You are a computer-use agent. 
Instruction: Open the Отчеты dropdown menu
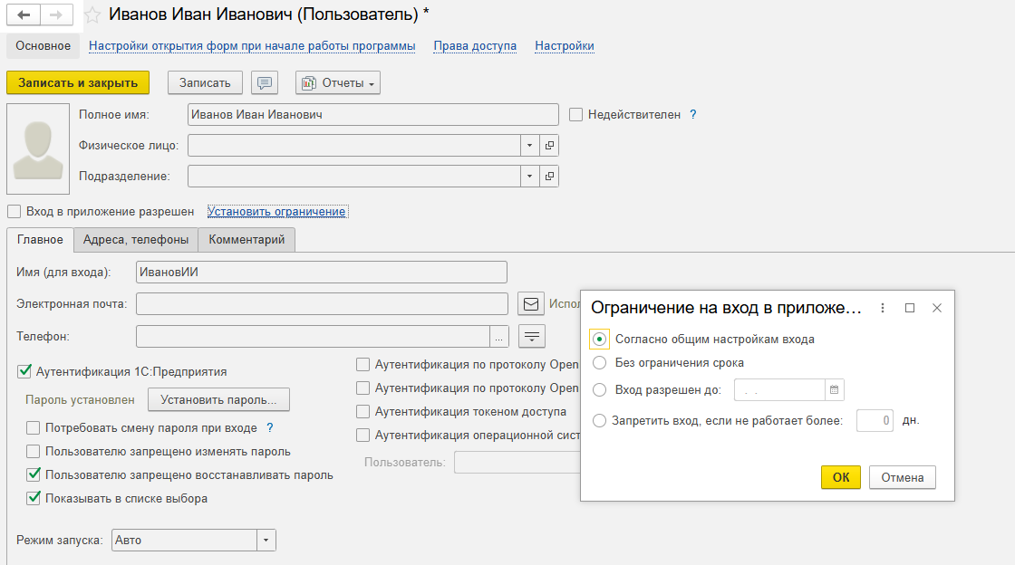[338, 82]
